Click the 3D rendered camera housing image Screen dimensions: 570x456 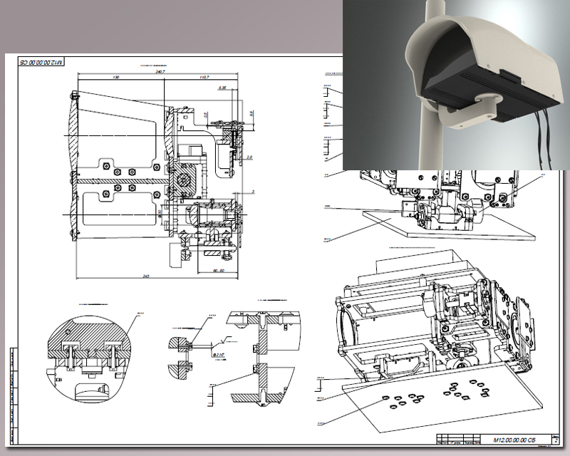(456, 85)
